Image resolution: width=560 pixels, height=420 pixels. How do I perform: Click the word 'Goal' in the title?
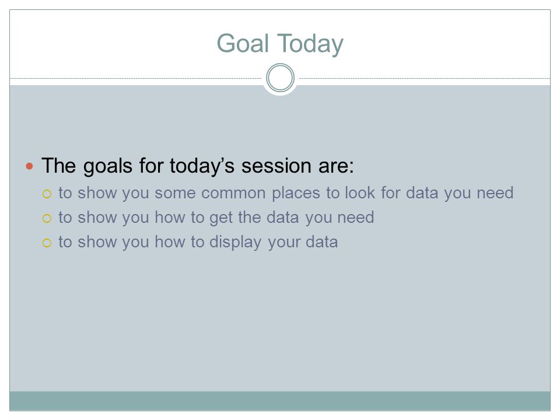[x=243, y=43]
